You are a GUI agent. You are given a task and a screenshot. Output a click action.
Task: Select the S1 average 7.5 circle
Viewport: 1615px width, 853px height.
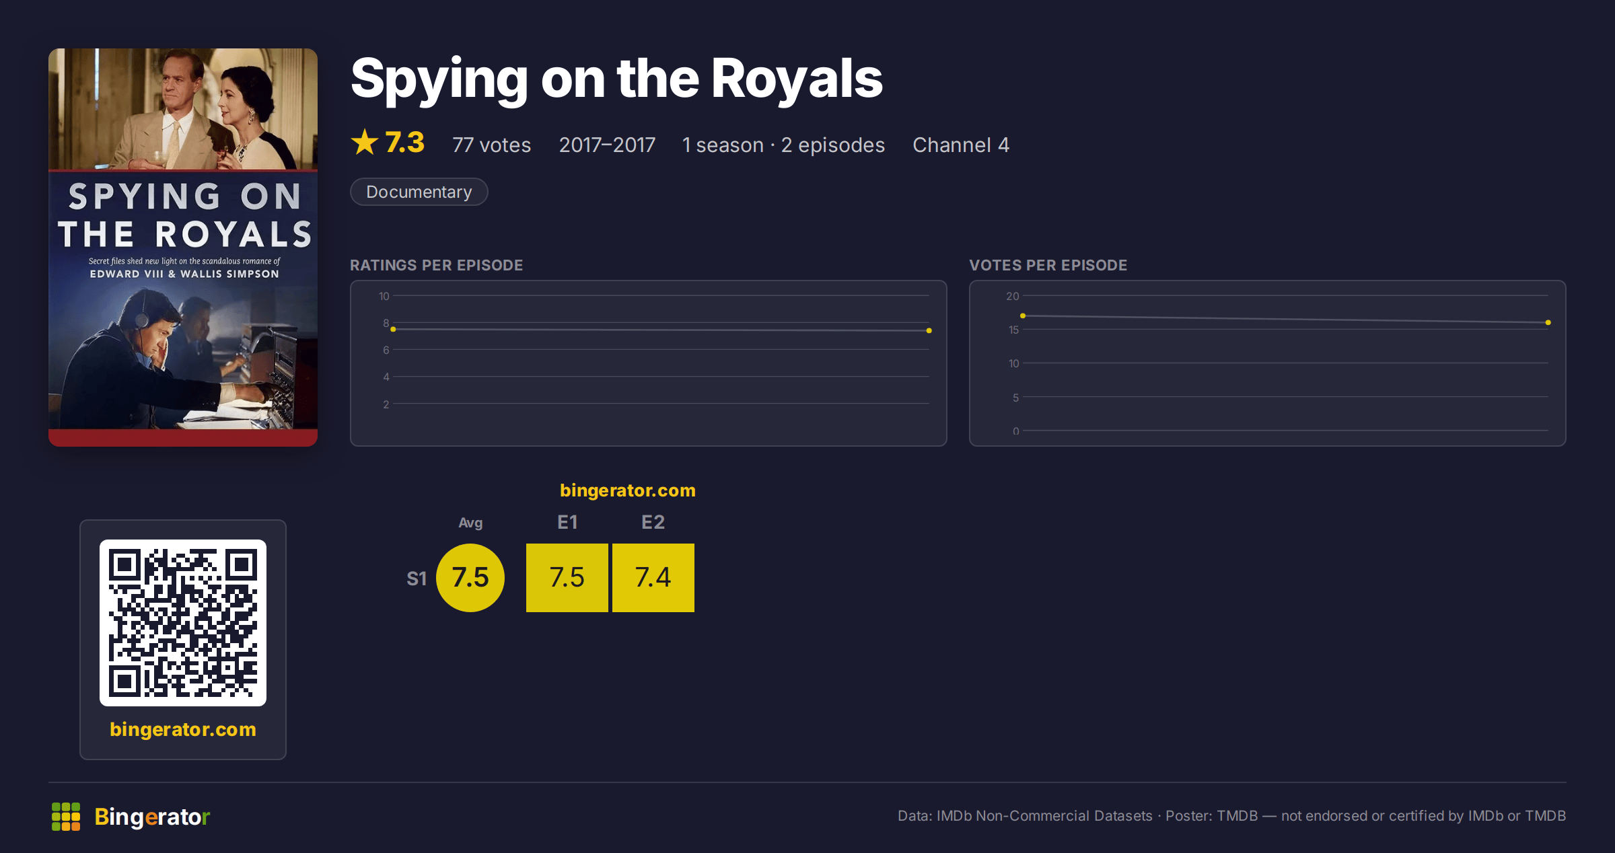coord(470,578)
